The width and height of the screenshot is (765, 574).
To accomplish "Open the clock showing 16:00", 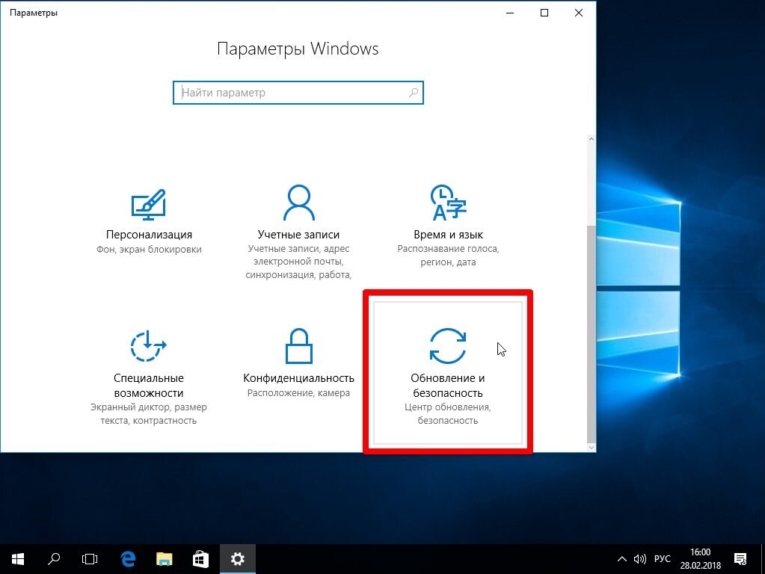I will point(700,559).
